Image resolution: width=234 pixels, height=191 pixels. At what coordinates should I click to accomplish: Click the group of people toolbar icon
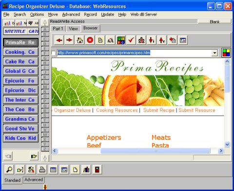point(141,40)
